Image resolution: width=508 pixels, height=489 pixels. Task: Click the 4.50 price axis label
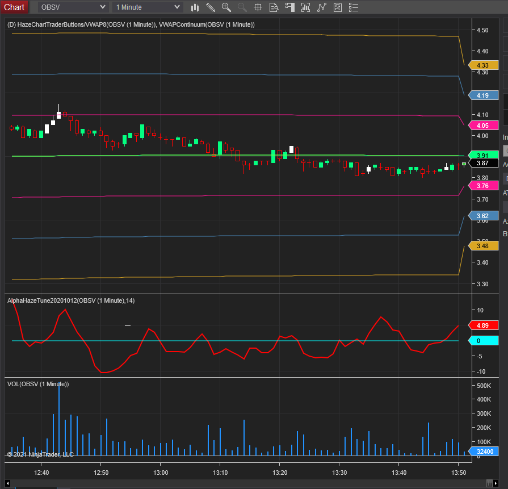[x=482, y=30]
